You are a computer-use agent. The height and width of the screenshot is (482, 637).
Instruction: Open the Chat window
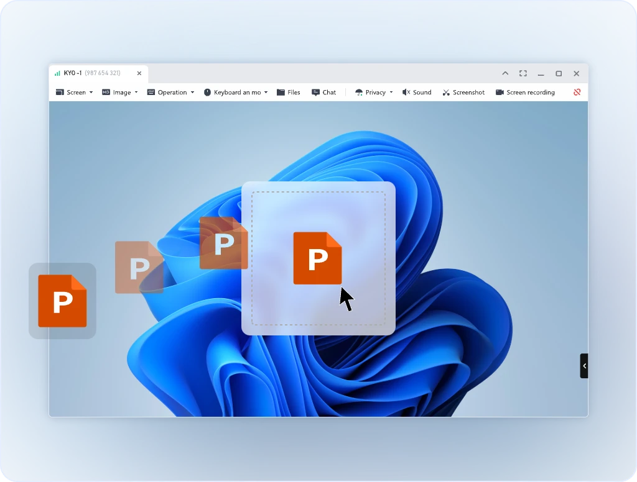coord(323,93)
